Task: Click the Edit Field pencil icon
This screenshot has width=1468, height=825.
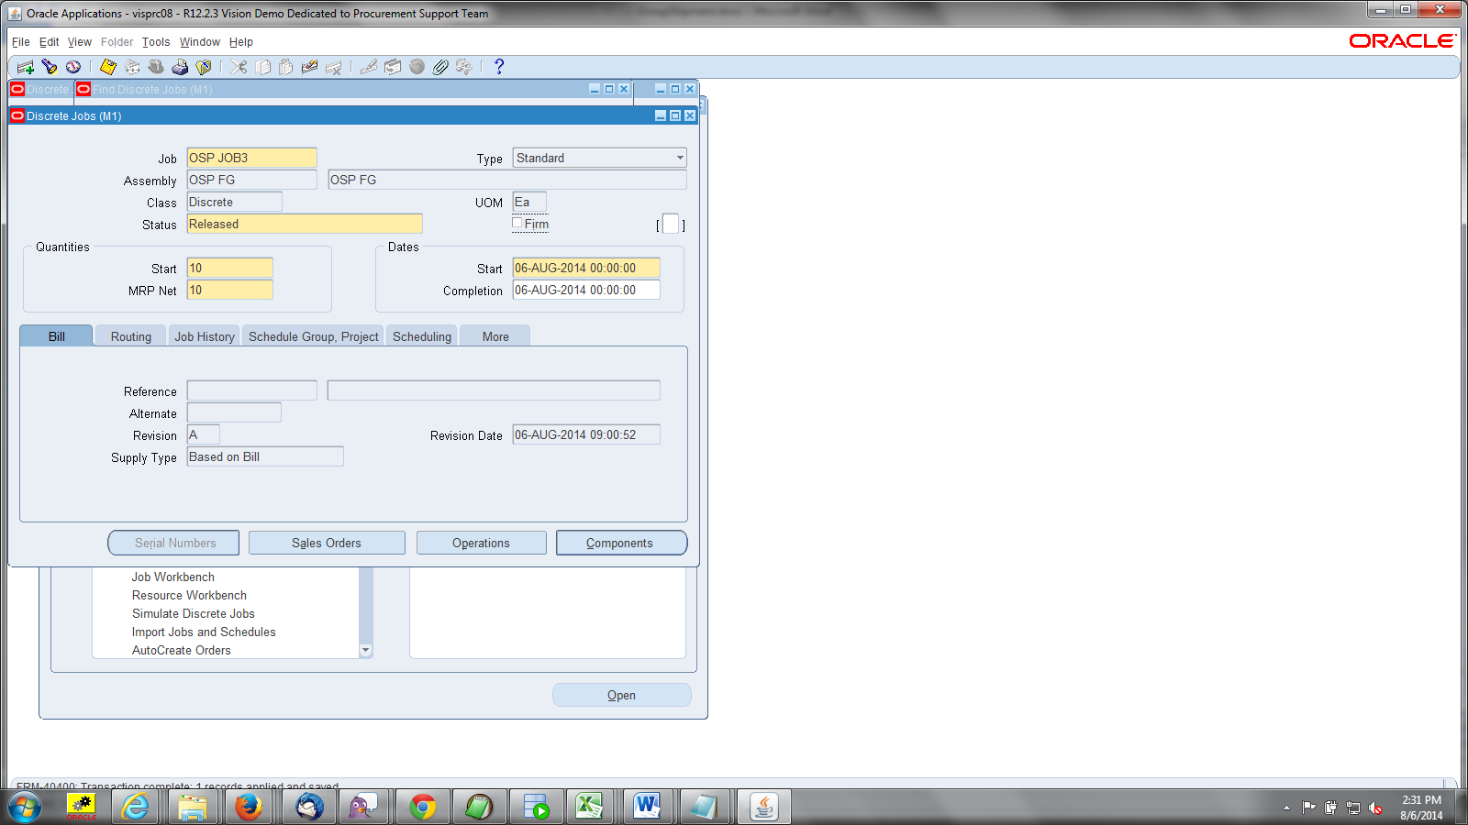Action: coord(369,67)
